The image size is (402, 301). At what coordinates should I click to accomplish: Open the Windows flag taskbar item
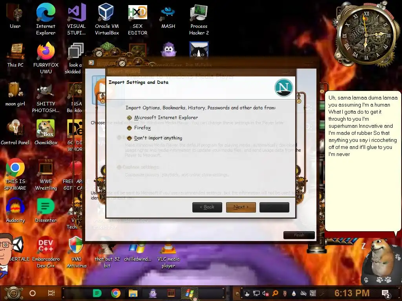pyautogui.click(x=190, y=293)
